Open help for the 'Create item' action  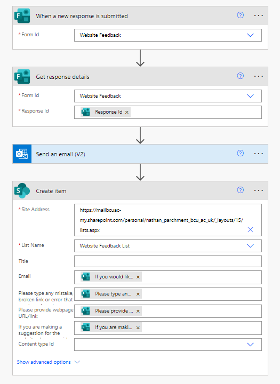[241, 190]
